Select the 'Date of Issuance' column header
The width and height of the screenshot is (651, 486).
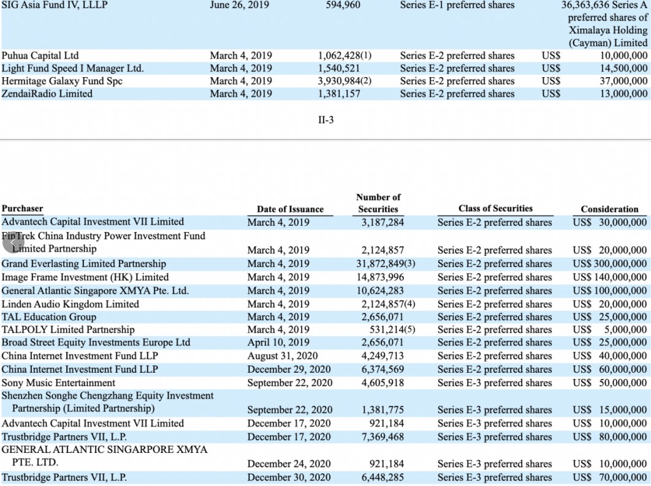point(290,209)
